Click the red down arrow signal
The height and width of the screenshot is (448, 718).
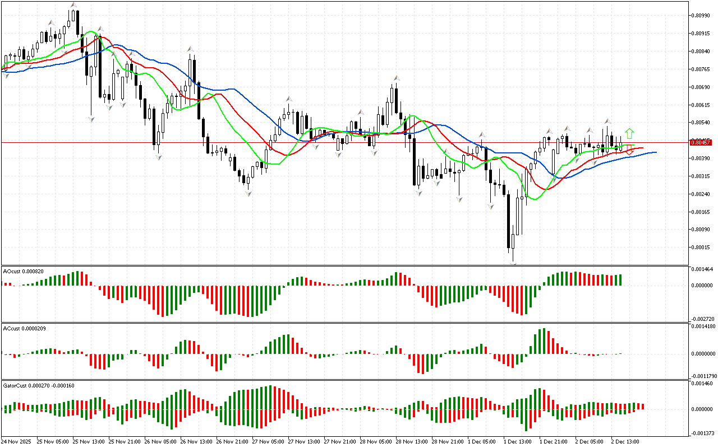pyautogui.click(x=630, y=150)
